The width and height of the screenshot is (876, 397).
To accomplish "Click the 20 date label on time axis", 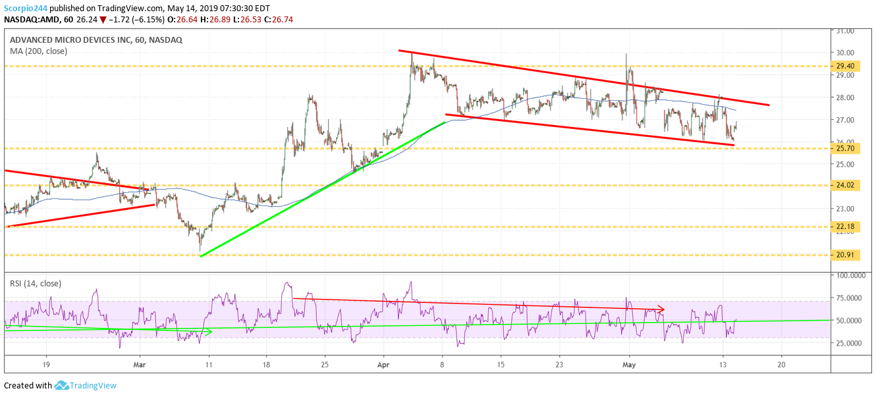I will pyautogui.click(x=781, y=364).
